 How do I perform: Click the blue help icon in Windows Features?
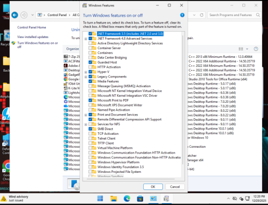[x=182, y=15]
